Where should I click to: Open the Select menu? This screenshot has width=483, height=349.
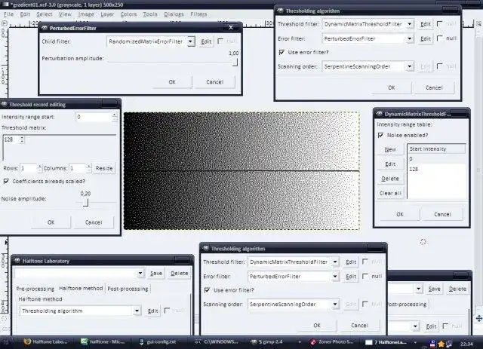point(44,14)
